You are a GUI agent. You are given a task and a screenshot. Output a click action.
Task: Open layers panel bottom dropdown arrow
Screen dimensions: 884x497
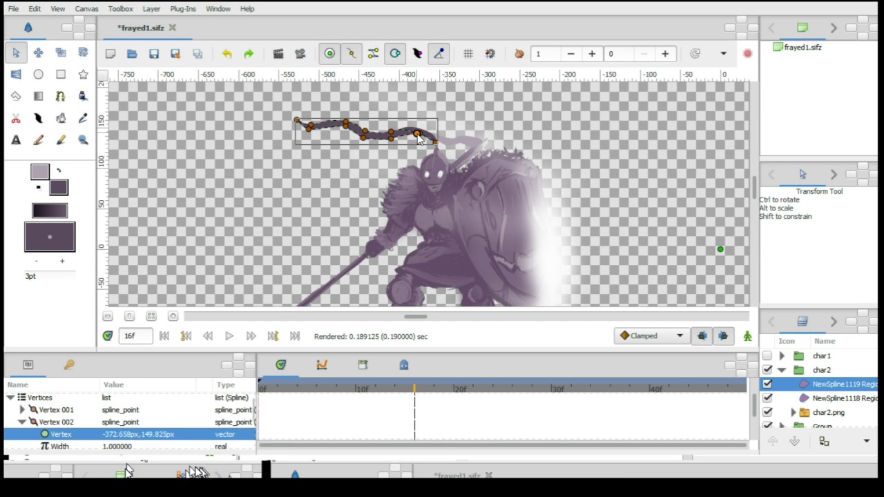[867, 441]
